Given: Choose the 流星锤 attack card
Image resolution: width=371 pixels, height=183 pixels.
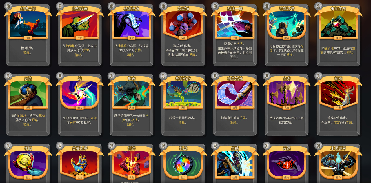Looking at the screenshot, I should click(x=183, y=34).
